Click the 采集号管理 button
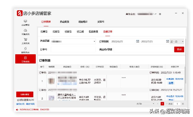The image size is (193, 117). [25, 94]
